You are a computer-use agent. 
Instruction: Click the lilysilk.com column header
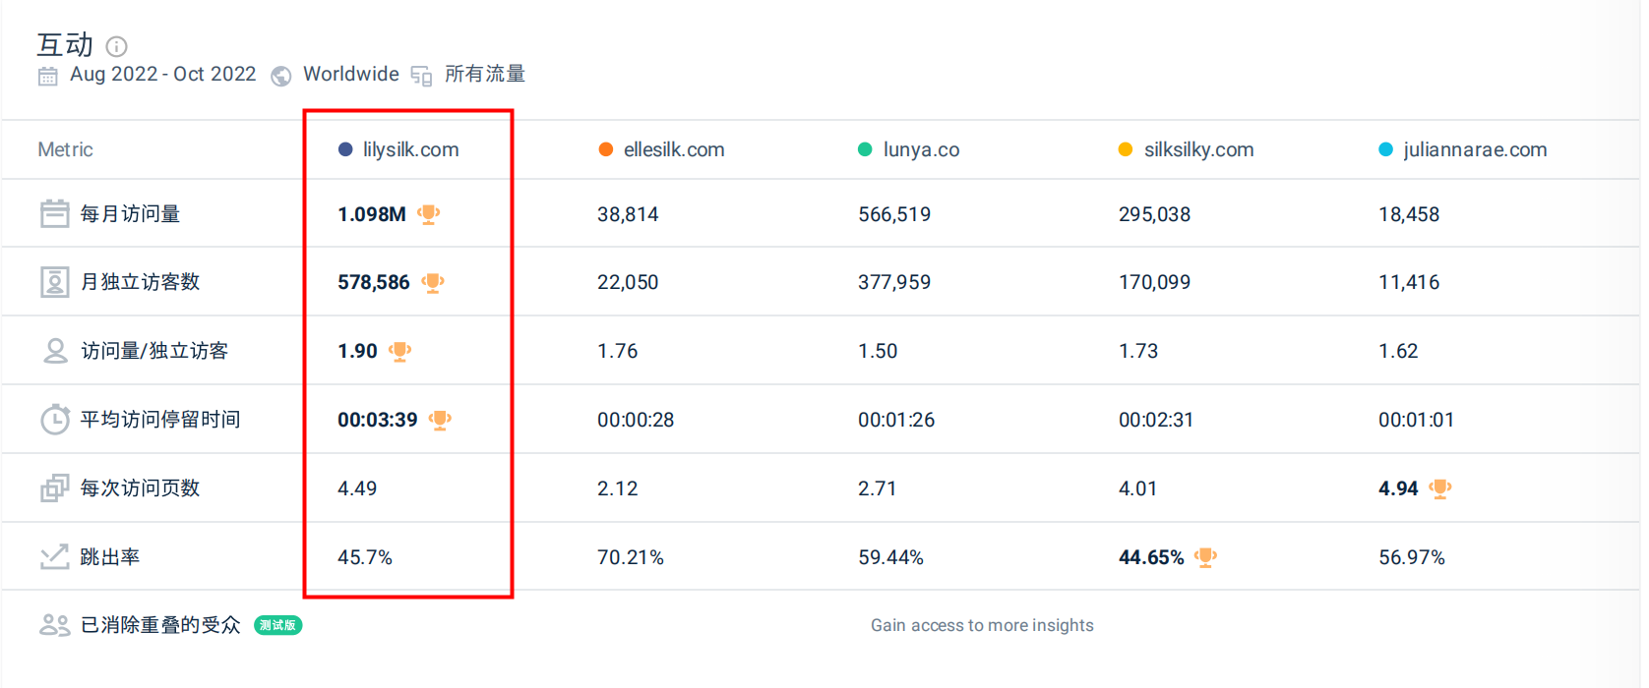[x=410, y=149]
